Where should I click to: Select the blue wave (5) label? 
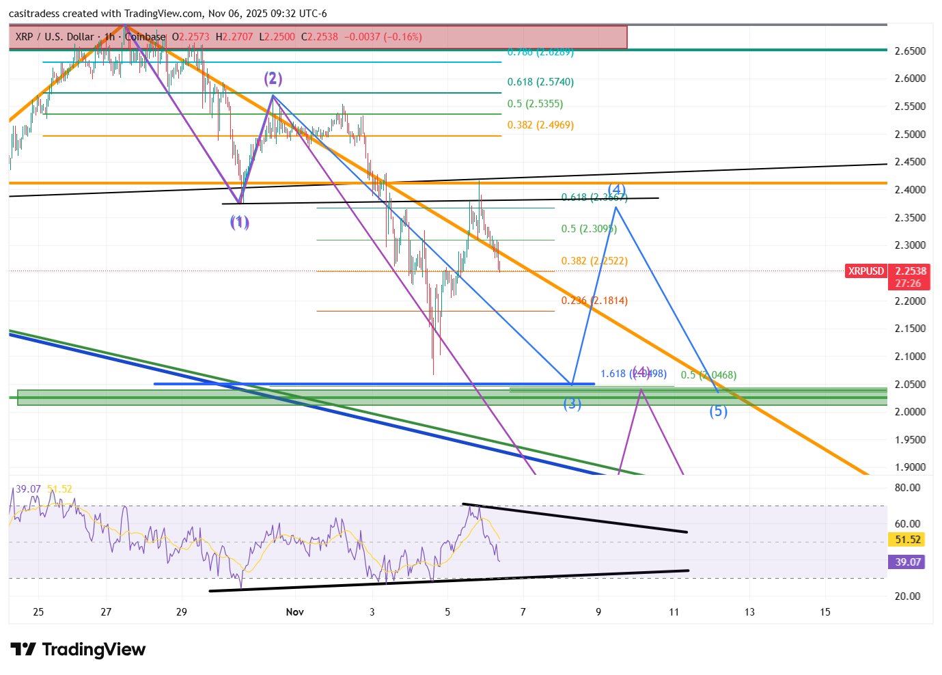coord(718,411)
